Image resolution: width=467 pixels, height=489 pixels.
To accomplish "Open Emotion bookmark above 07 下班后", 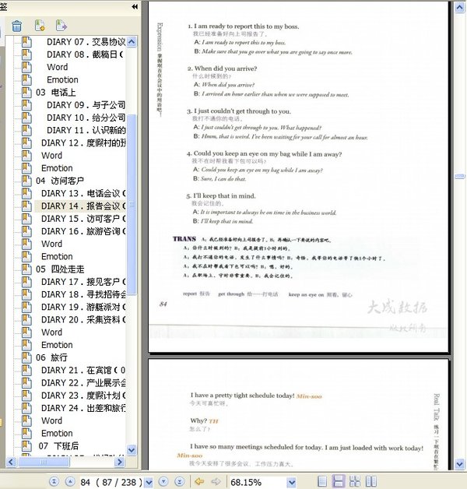I will pos(57,433).
